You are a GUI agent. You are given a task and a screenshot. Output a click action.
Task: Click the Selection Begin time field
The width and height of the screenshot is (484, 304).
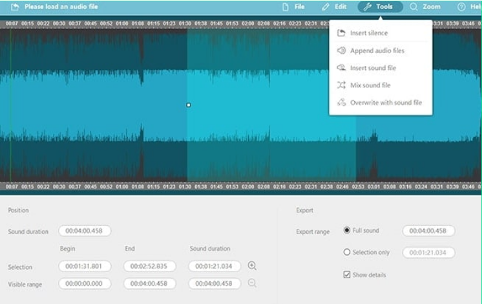(x=85, y=266)
